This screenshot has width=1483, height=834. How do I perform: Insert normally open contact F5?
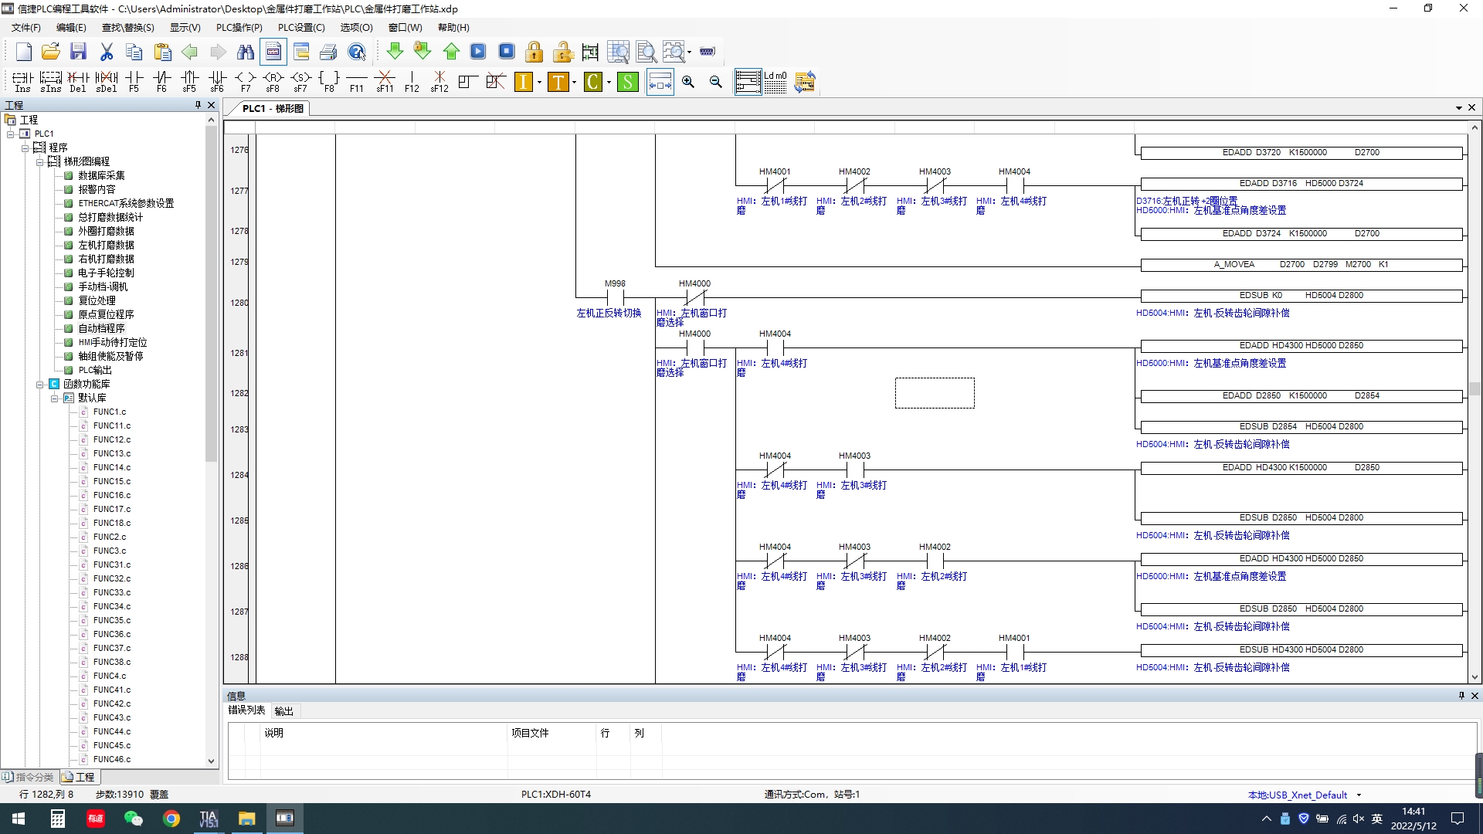134,81
